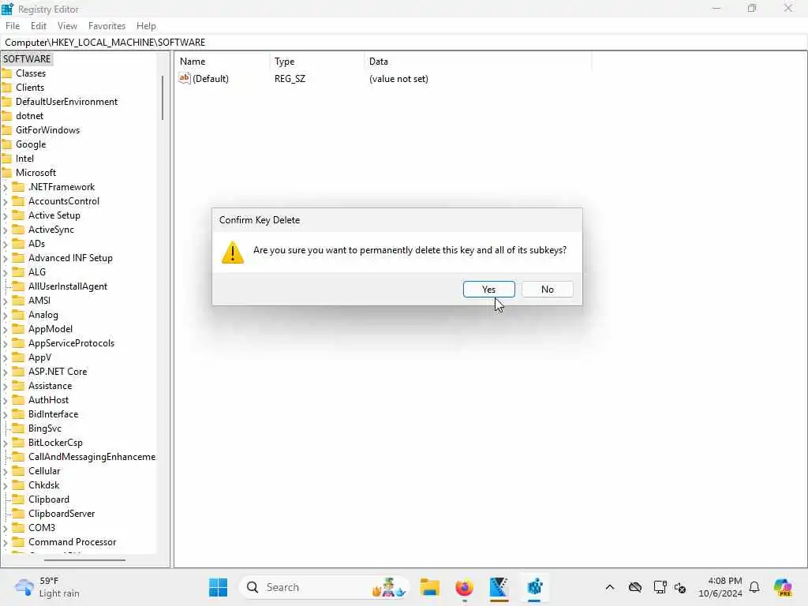Show hidden system tray icons

(610, 587)
